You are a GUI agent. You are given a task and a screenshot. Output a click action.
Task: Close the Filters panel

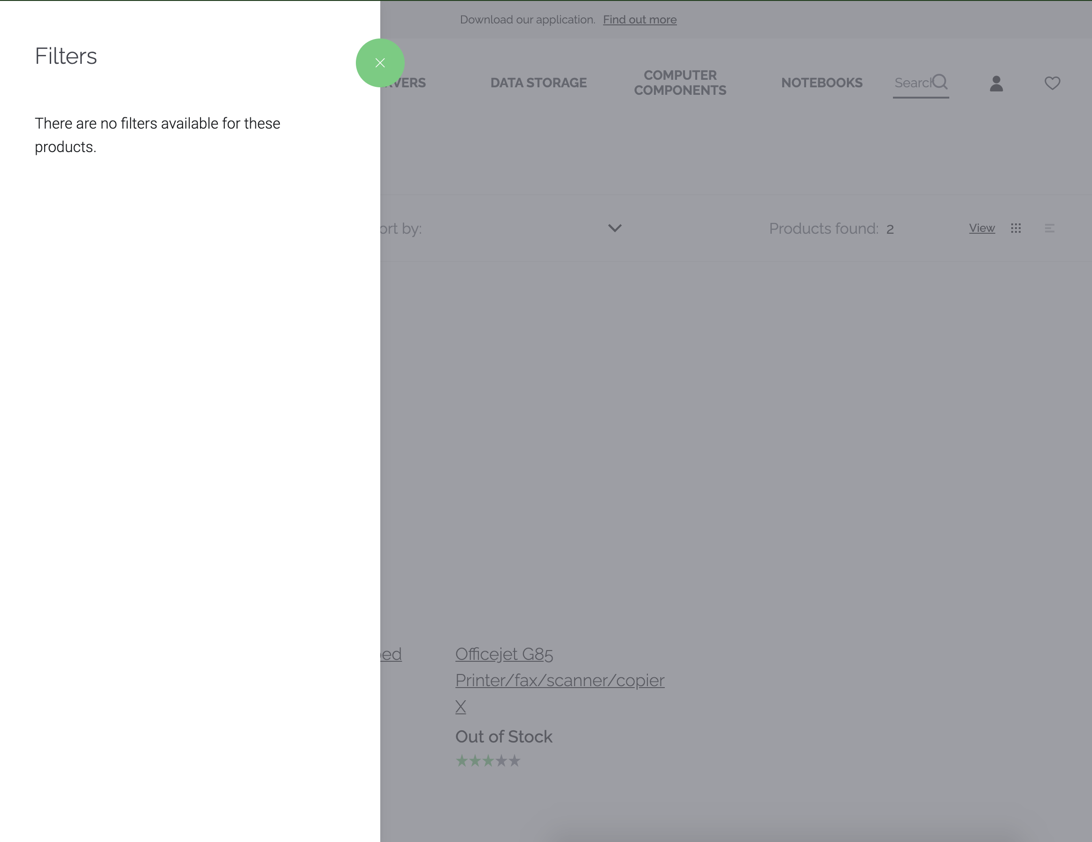click(380, 62)
